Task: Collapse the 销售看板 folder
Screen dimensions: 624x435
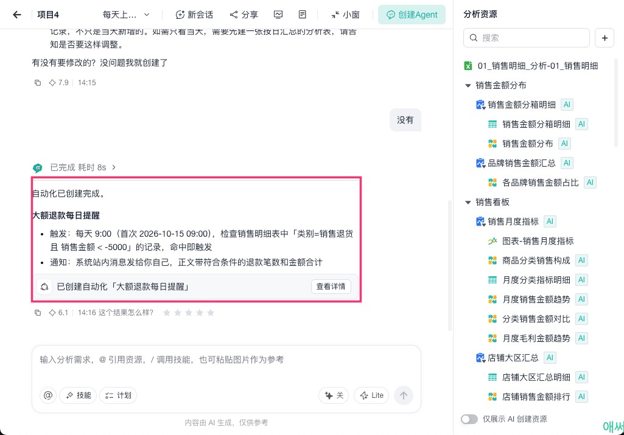Action: [x=468, y=203]
